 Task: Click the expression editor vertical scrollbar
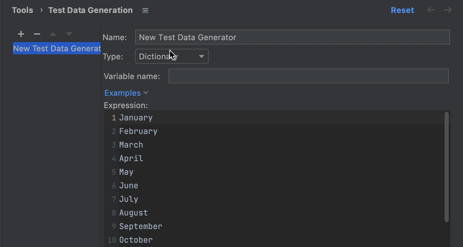446,167
